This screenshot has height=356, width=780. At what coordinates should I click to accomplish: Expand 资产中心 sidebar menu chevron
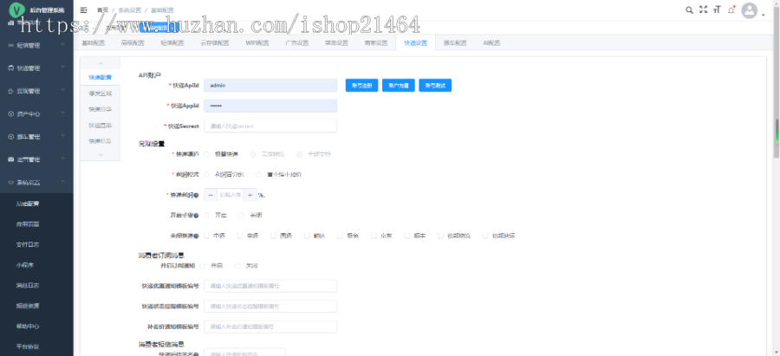coord(62,113)
